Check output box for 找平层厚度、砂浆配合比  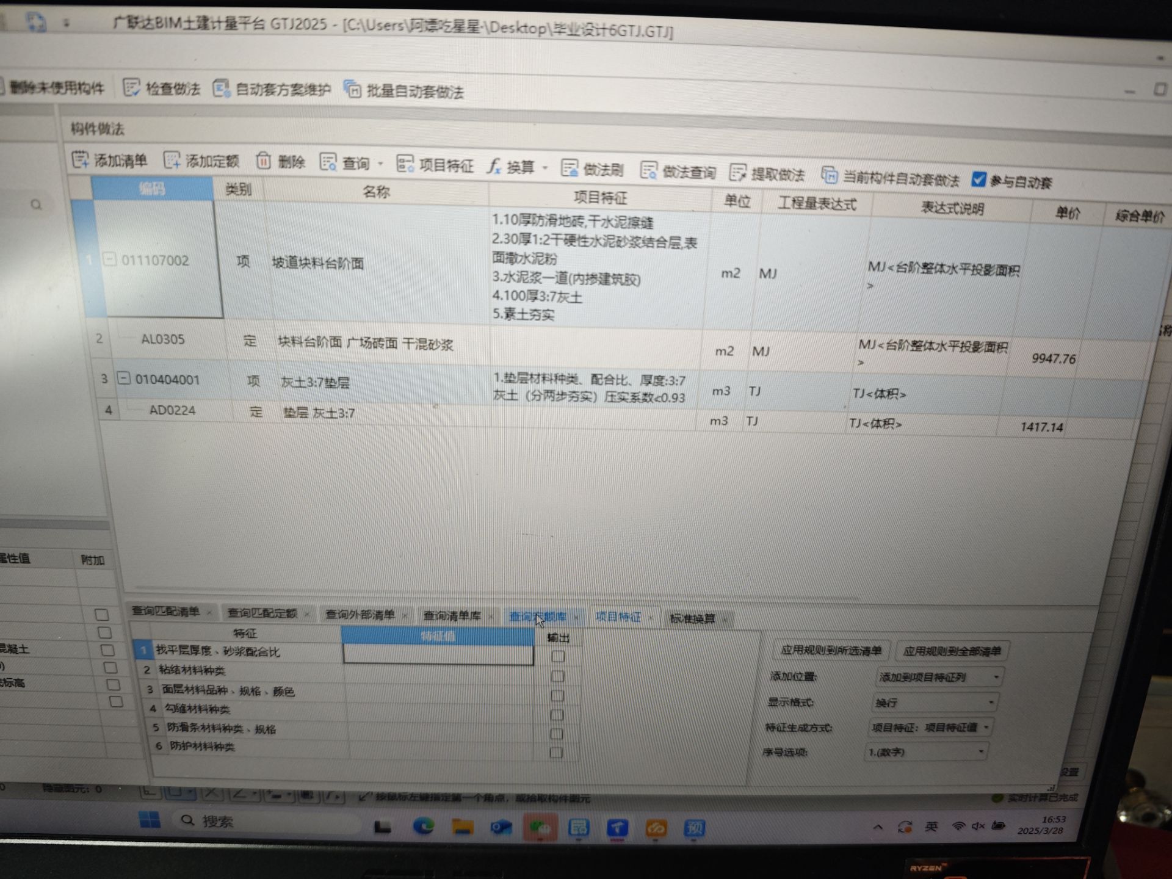click(x=557, y=657)
